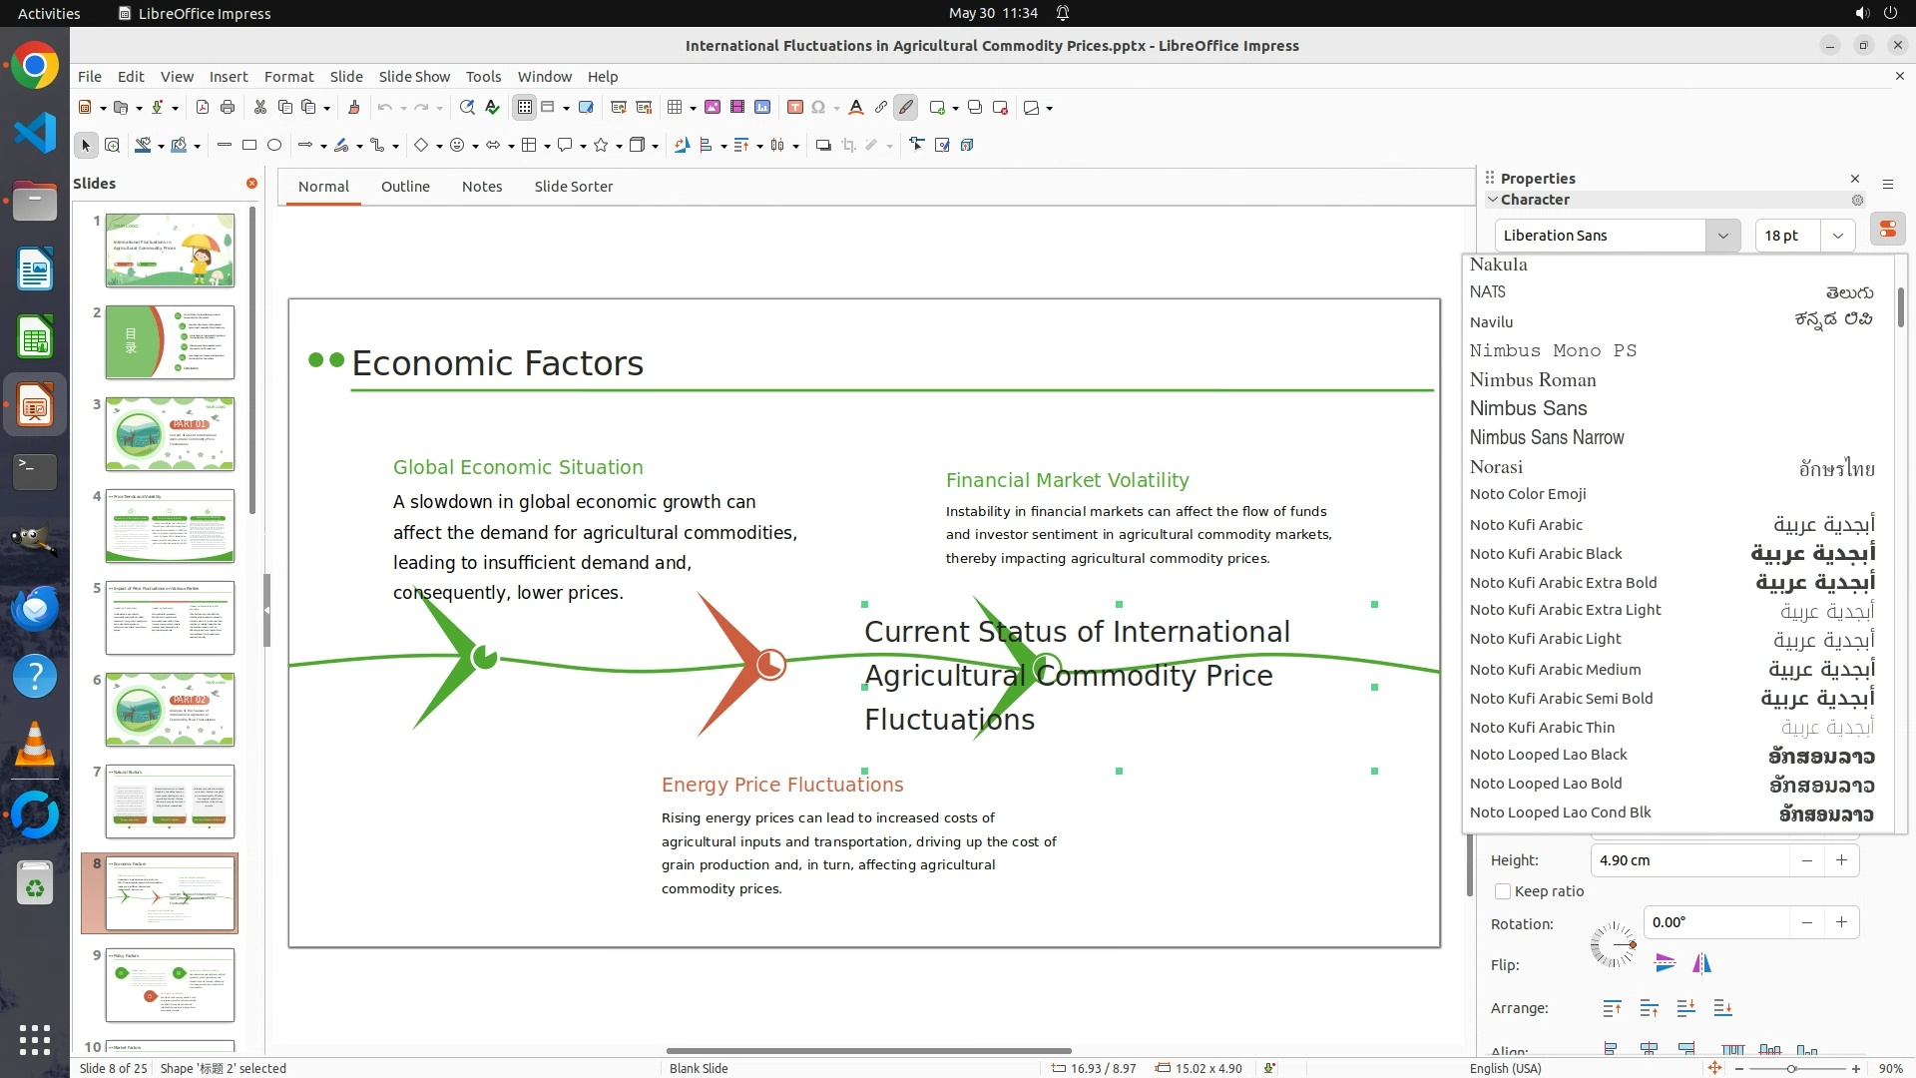The image size is (1916, 1078).
Task: Insert a table using the toolbar icon
Action: pyautogui.click(x=676, y=108)
